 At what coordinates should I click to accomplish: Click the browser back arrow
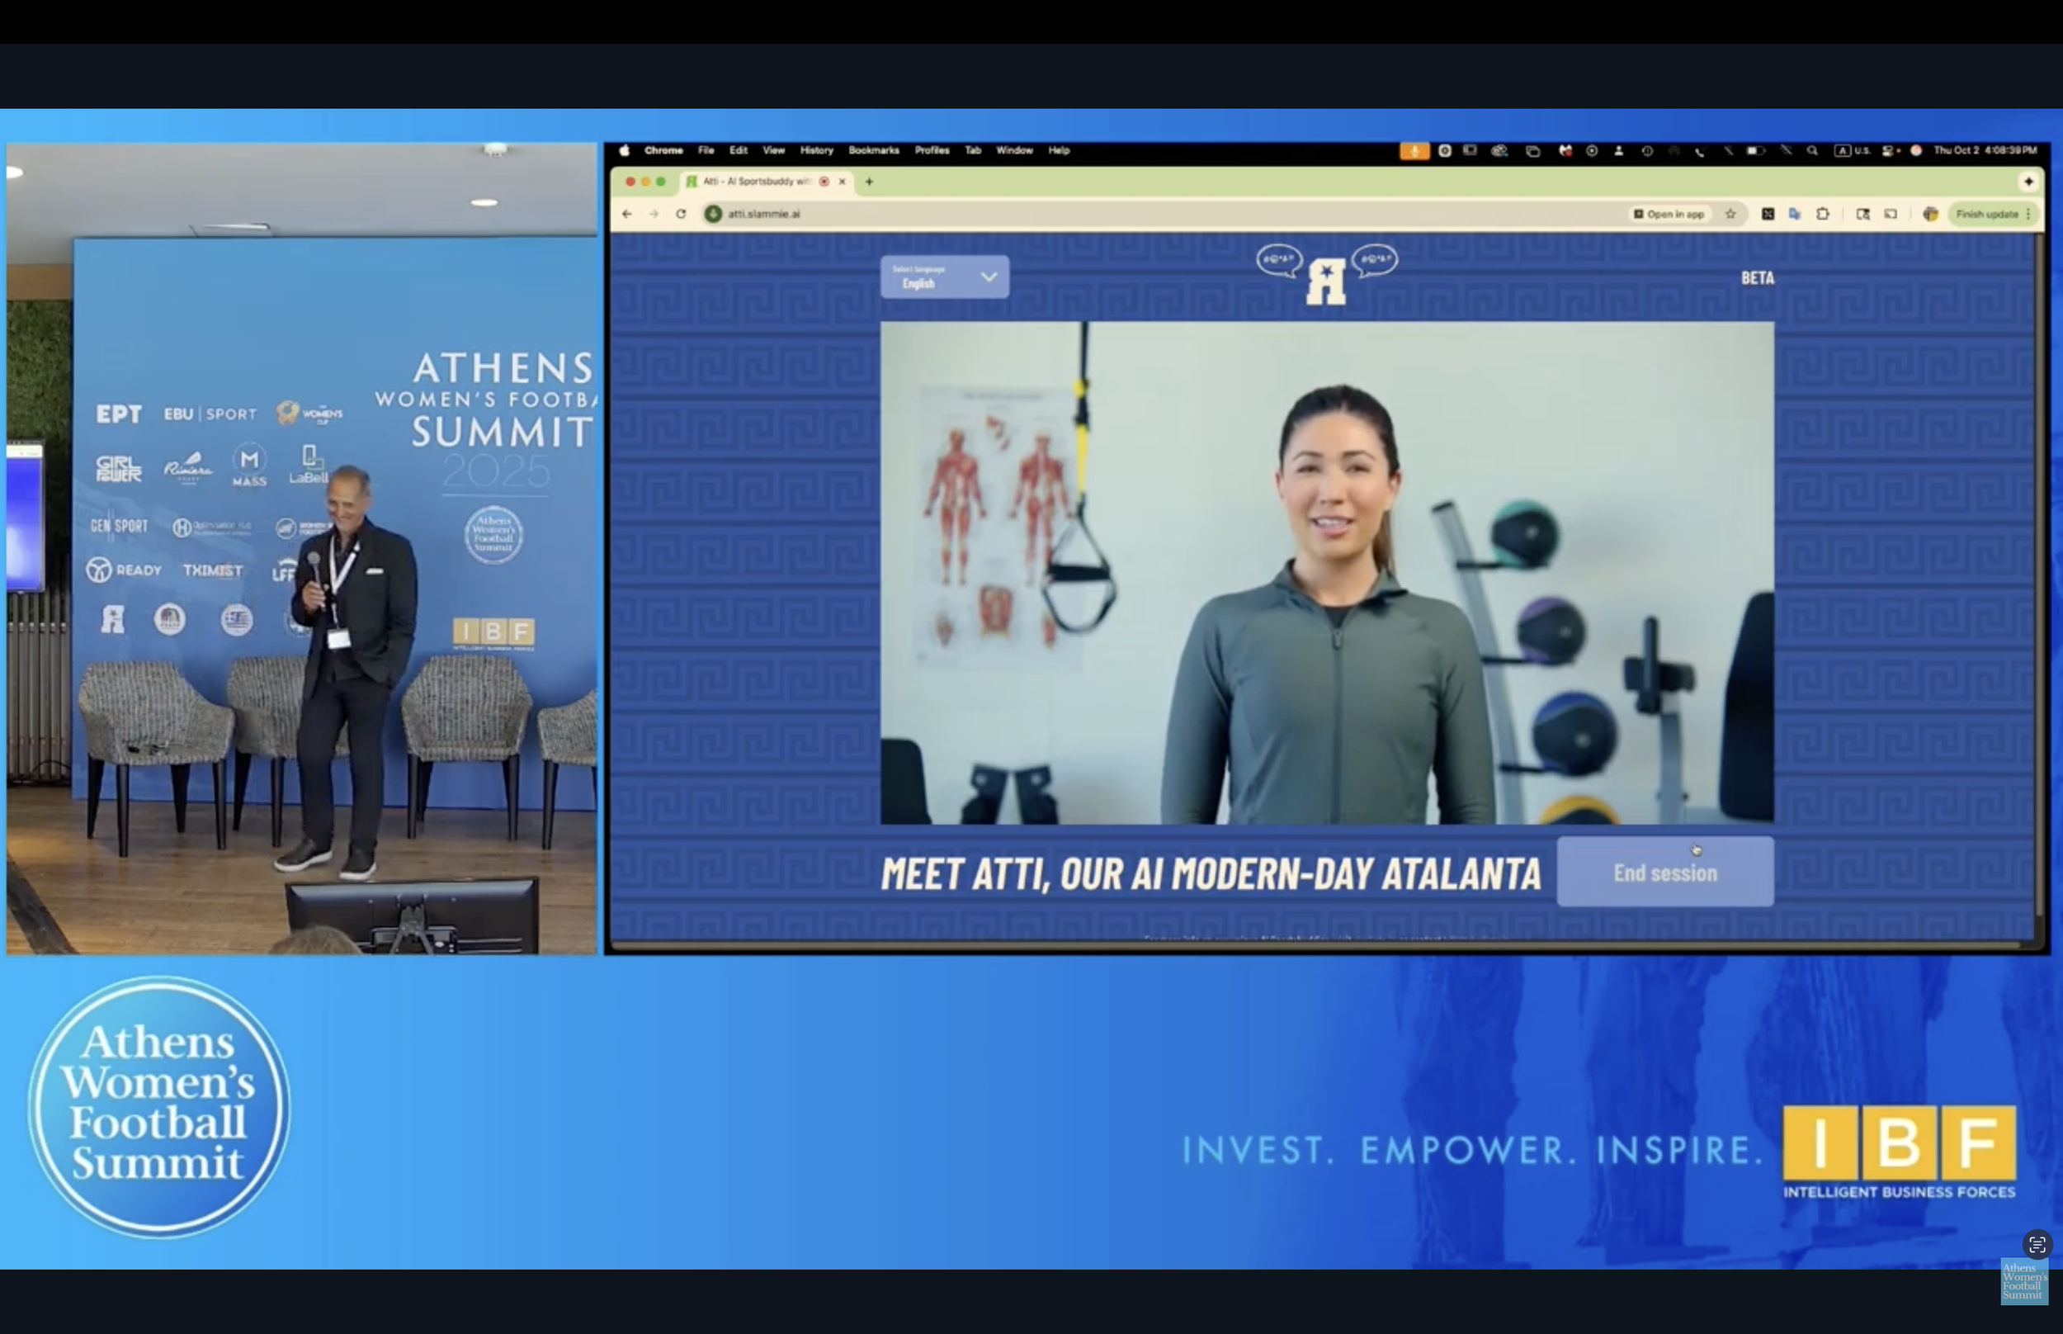[627, 214]
